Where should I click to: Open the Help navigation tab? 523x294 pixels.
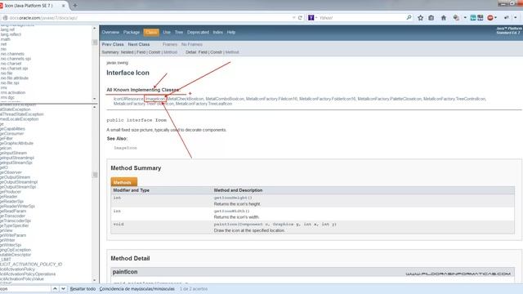(231, 33)
